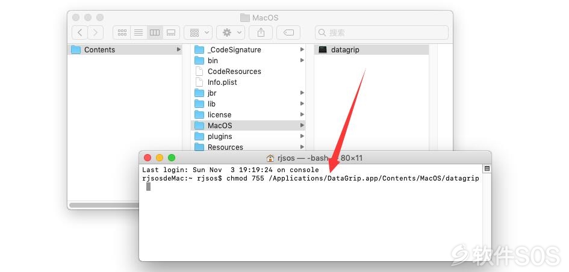
Task: Open the gear action menu
Action: (x=231, y=32)
